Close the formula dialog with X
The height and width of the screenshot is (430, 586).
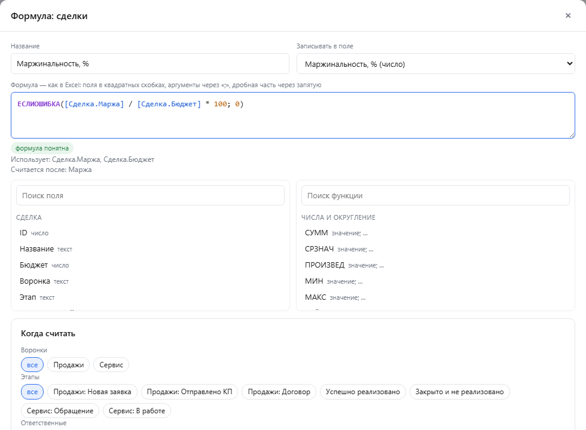click(567, 16)
